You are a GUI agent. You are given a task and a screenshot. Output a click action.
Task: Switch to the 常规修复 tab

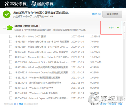16,4
